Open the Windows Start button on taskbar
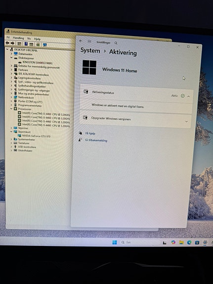The height and width of the screenshot is (284, 213). 114,242
